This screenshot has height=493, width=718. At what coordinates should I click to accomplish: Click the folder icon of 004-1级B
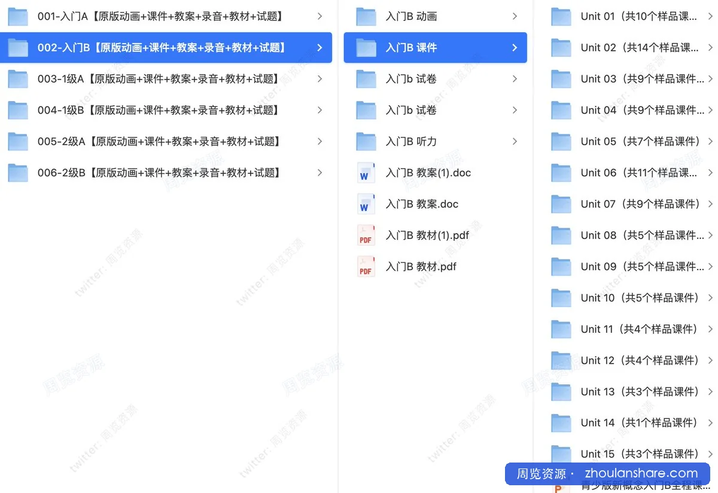click(x=18, y=110)
